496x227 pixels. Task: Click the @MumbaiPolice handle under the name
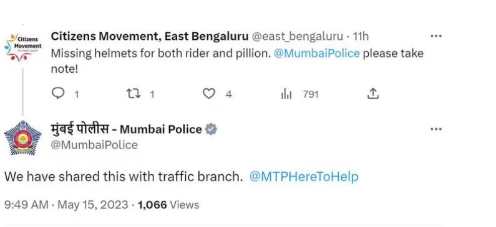tap(94, 145)
